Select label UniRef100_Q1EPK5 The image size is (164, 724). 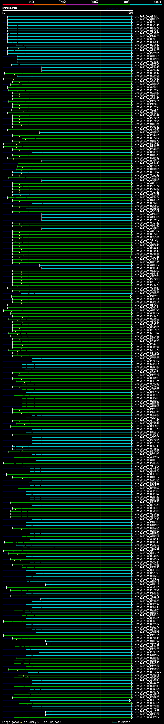tap(147, 124)
